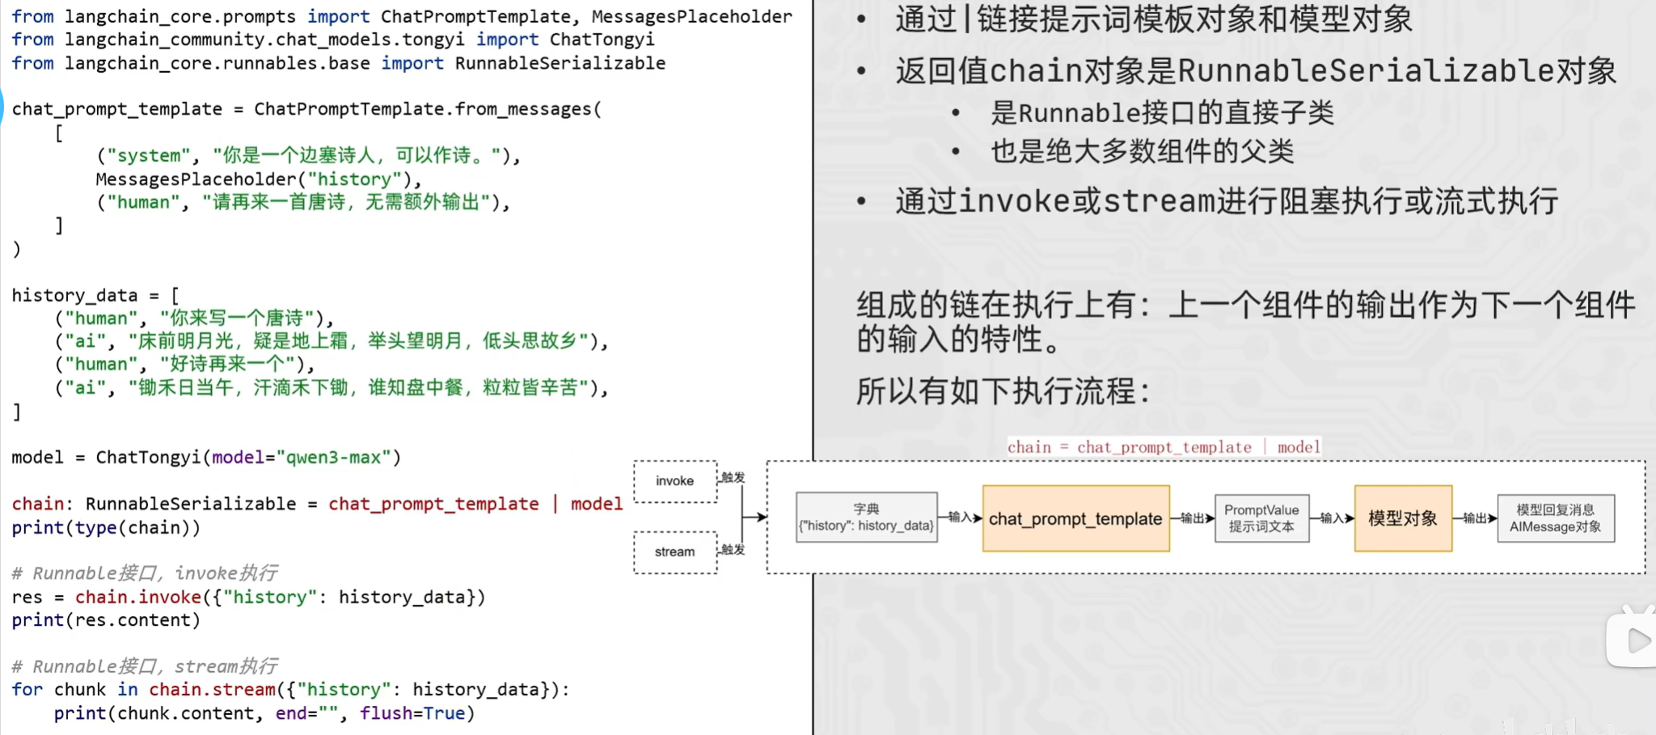Click the 输入 arrow label before 模型对象

pyautogui.click(x=1332, y=518)
